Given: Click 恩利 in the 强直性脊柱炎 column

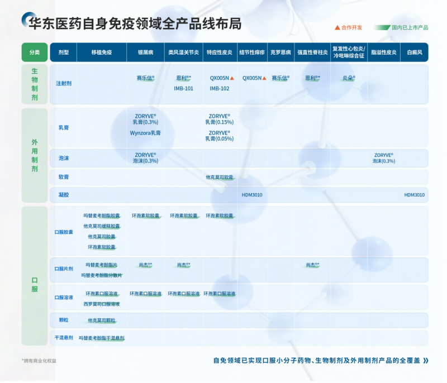Looking at the screenshot, I should click(x=312, y=78).
